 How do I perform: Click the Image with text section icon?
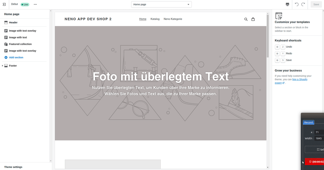pyautogui.click(x=6, y=37)
